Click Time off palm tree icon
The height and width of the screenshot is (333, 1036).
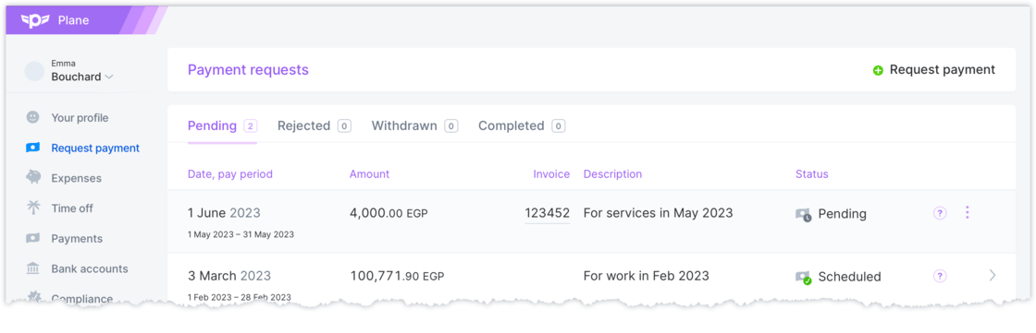(x=32, y=208)
